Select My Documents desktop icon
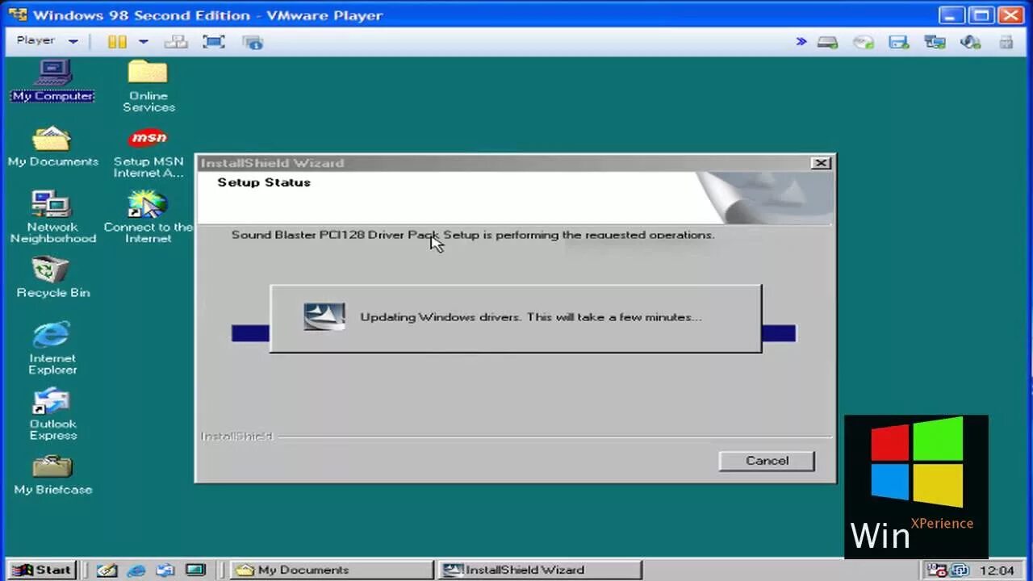Image resolution: width=1033 pixels, height=581 pixels. click(52, 146)
